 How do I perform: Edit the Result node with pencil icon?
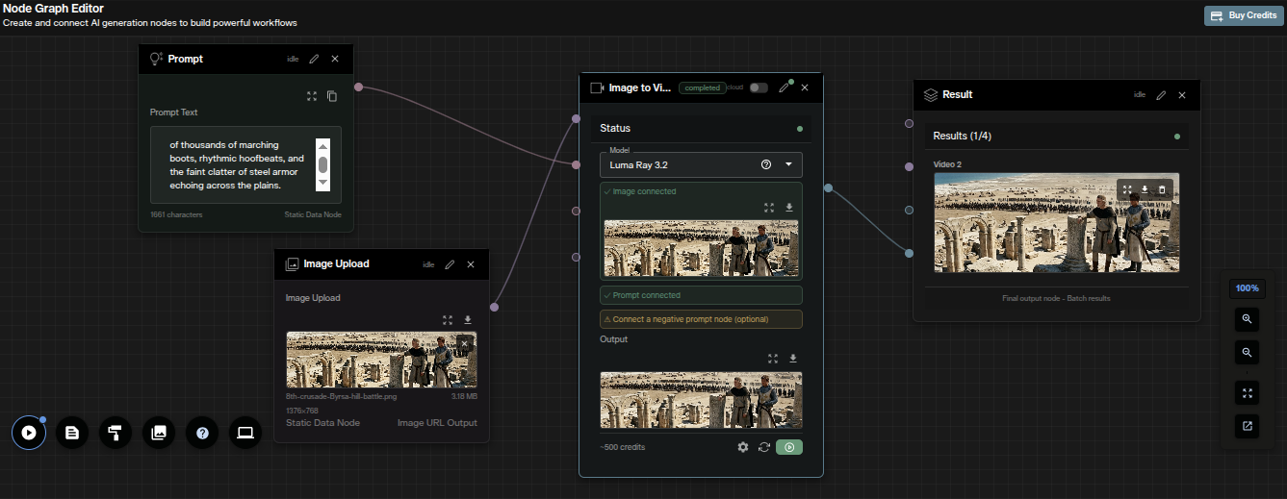pyautogui.click(x=1161, y=95)
